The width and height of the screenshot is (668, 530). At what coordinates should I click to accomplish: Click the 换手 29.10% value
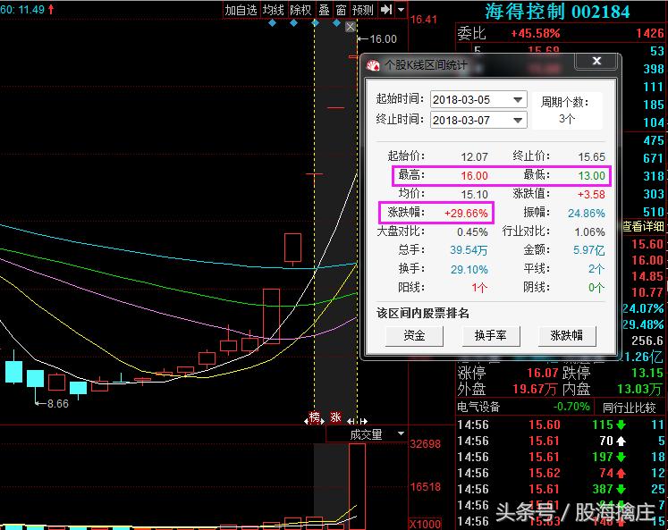[x=469, y=270]
